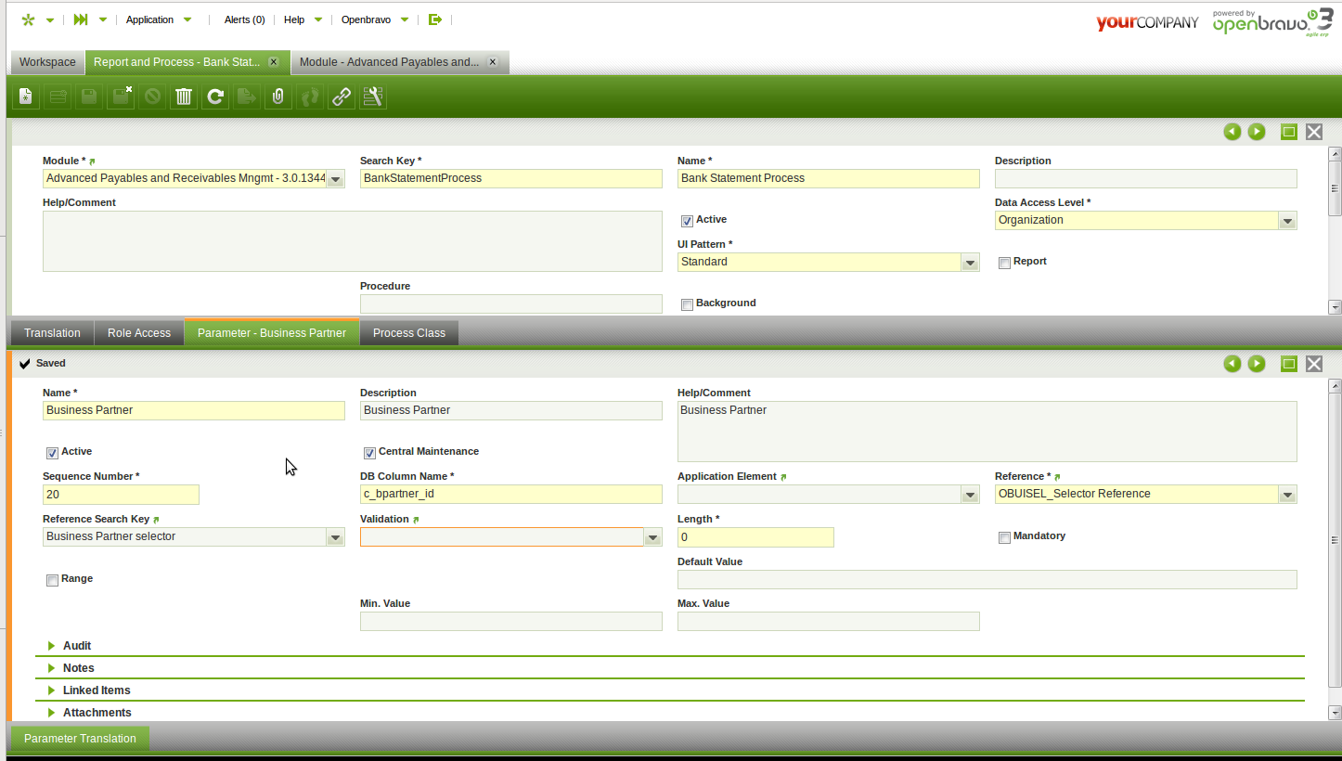
Task: Switch to the Process Class tab
Action: [x=408, y=333]
